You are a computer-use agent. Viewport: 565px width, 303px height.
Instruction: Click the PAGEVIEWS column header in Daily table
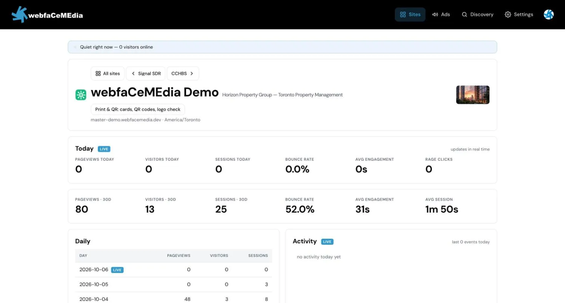[179, 256]
